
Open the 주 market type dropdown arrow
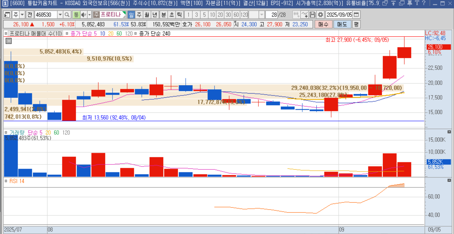[22, 14]
